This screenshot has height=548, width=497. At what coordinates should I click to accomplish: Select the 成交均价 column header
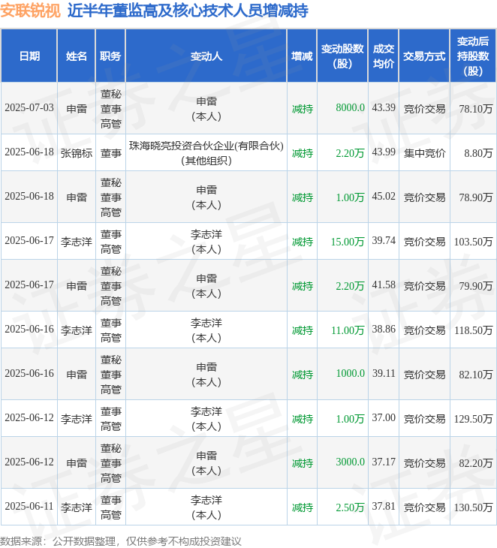(x=384, y=56)
